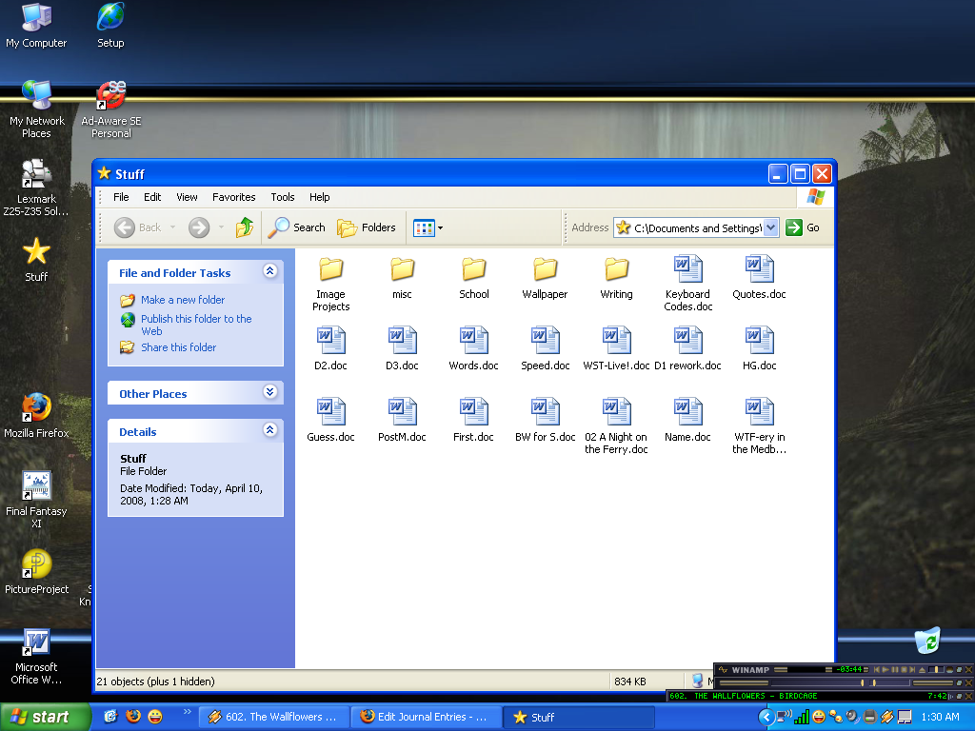Screen dimensions: 975x731
Task: Click the Make a new folder link
Action: tap(183, 300)
